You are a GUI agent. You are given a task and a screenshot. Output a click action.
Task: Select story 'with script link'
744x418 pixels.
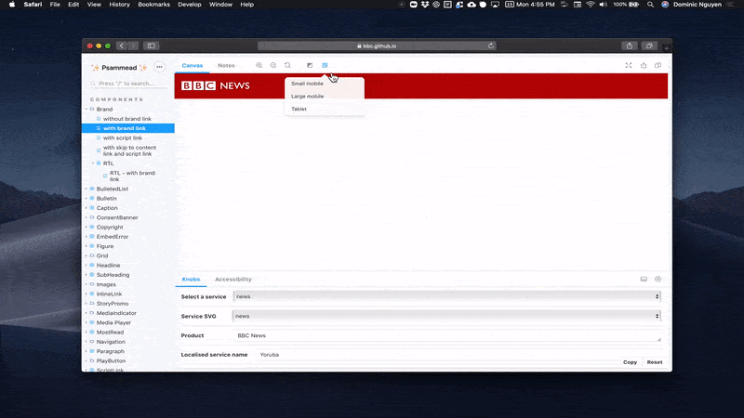(x=123, y=137)
